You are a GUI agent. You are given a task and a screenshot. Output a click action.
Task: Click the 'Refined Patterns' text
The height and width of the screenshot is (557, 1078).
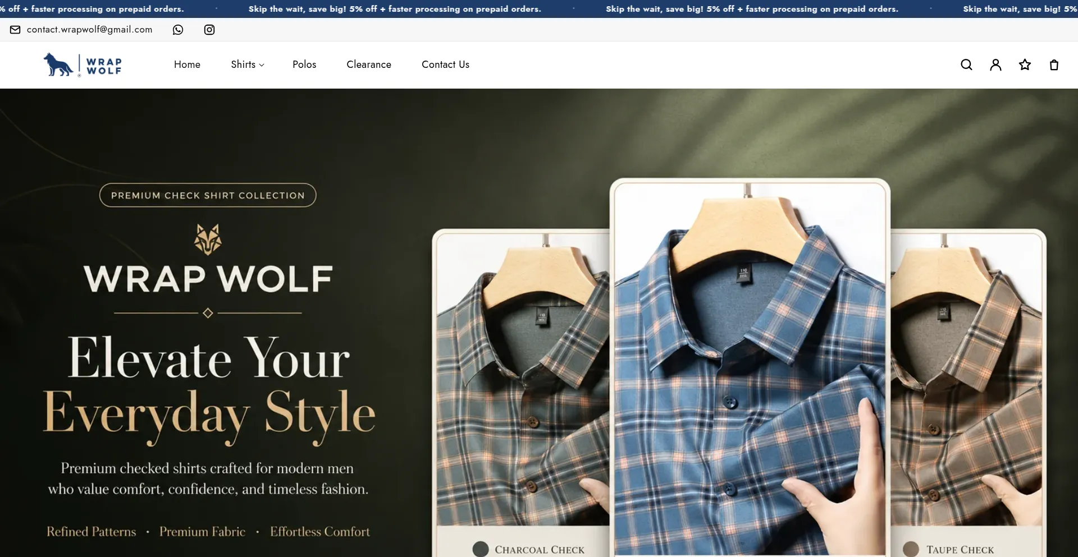[92, 532]
